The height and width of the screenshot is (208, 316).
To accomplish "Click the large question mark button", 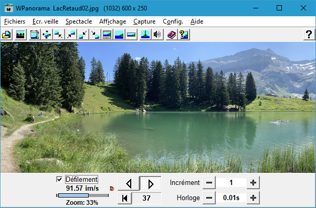I will tap(309, 35).
